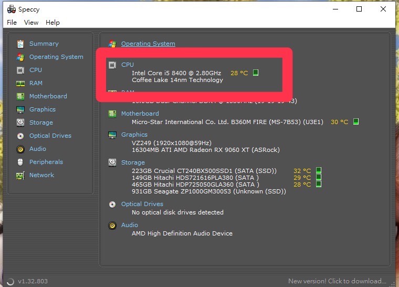Image resolution: width=399 pixels, height=287 pixels.
Task: Click the CPU temperature indicator square
Action: [256, 73]
